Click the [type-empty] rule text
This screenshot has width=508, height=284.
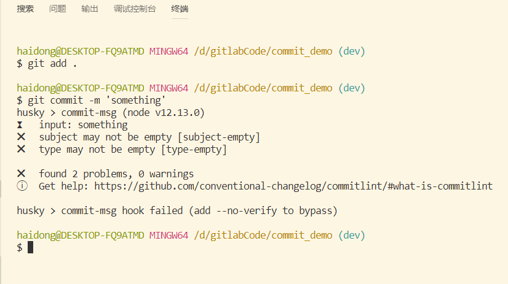[194, 149]
